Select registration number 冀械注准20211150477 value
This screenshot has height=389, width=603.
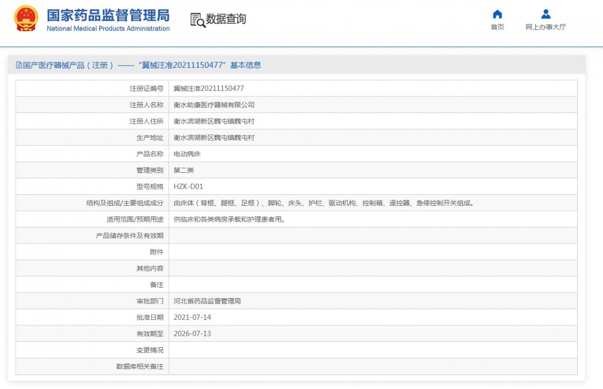point(209,88)
